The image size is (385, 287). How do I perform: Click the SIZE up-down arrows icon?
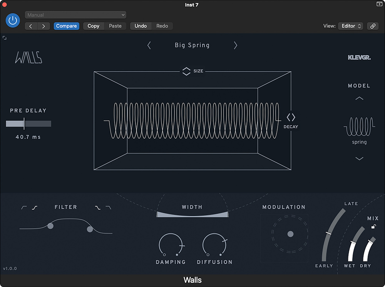[186, 71]
